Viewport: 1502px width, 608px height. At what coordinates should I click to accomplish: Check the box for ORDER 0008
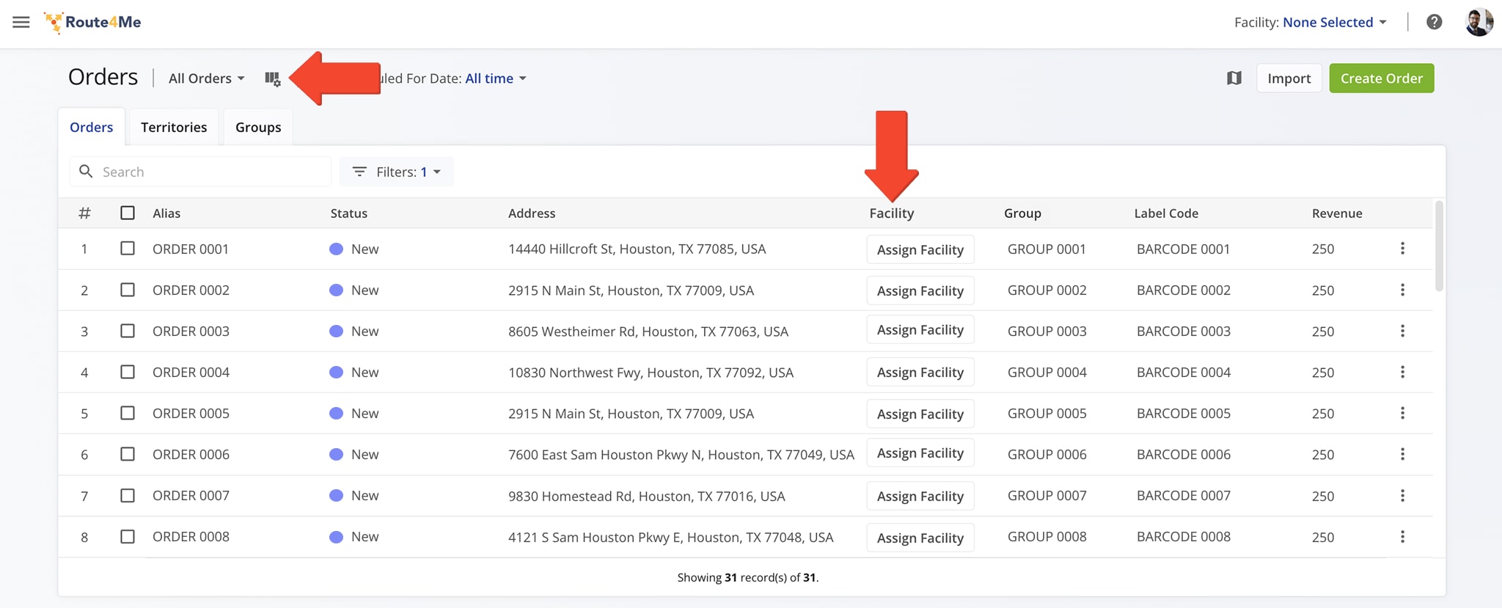(x=128, y=537)
